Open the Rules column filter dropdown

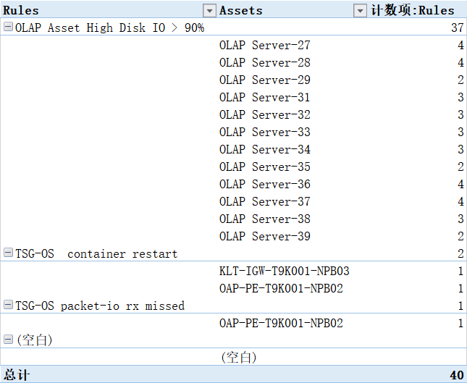(x=209, y=10)
